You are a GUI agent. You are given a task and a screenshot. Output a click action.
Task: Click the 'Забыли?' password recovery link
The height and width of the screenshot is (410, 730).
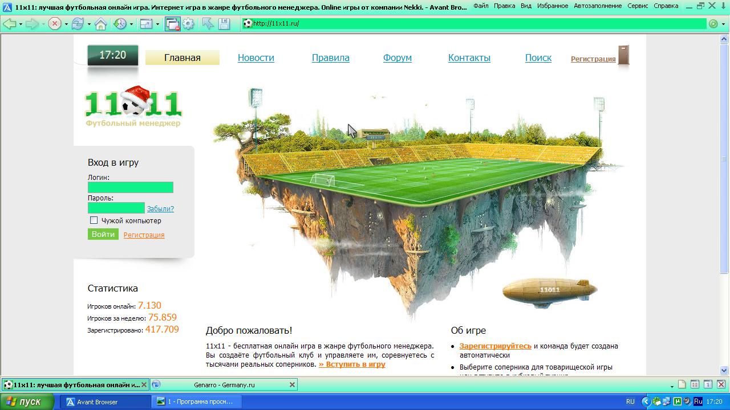tap(160, 209)
